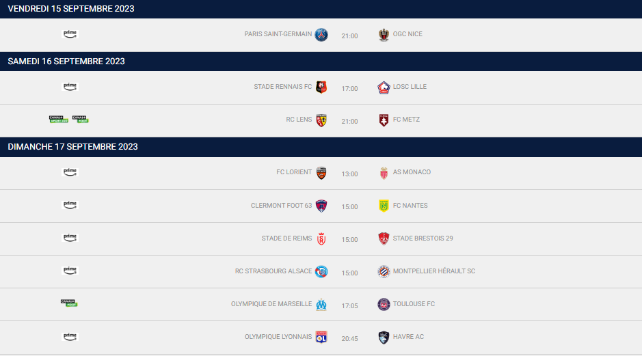Open the Toulouse FC team link

point(414,304)
